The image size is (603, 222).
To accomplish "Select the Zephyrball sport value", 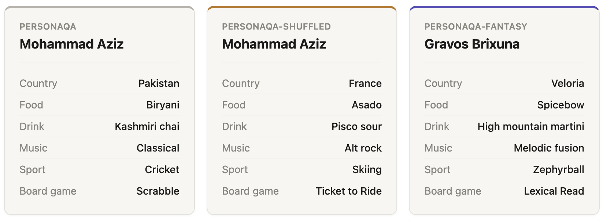I will tap(558, 169).
